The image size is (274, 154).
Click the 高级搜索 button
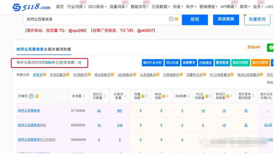pyautogui.click(x=226, y=20)
